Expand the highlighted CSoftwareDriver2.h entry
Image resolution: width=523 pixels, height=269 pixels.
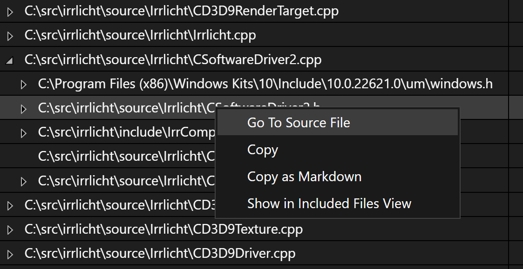24,109
